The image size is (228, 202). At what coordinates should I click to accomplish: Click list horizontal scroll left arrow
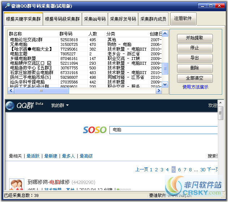(x=11, y=91)
